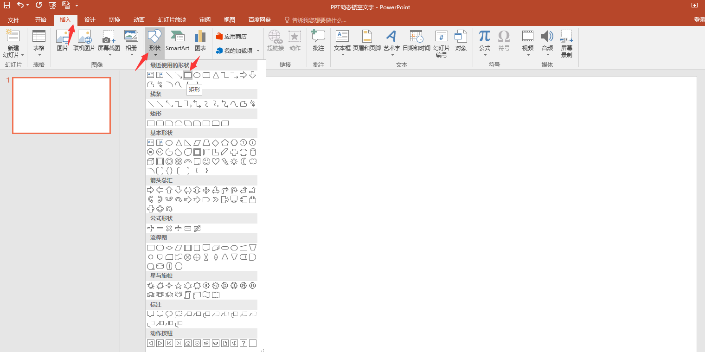Select the lightning bolt shape
The image size is (705, 352).
tap(225, 161)
